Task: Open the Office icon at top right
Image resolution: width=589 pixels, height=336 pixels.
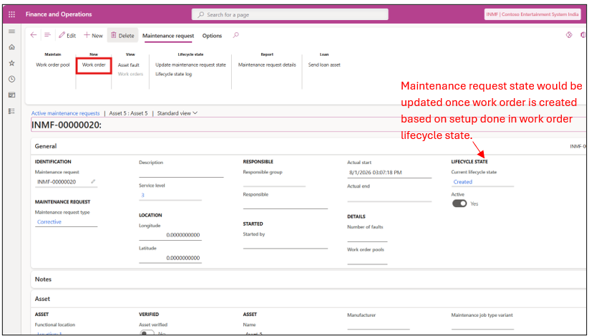Action: 583,34
